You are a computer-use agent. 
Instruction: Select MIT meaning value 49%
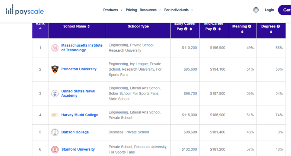point(250,48)
